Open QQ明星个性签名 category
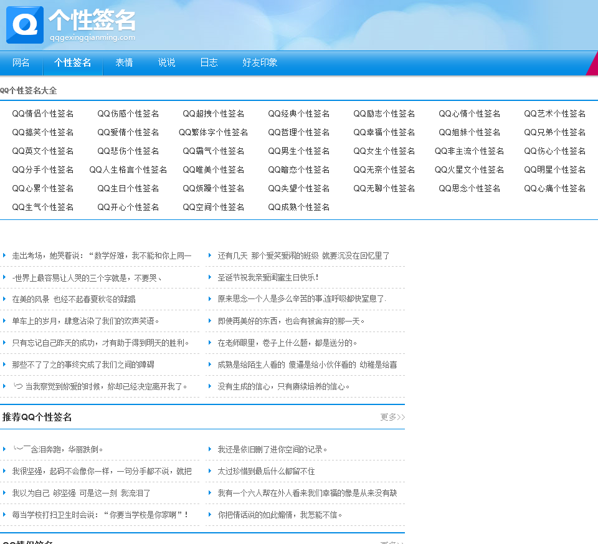The image size is (598, 544). pos(555,169)
